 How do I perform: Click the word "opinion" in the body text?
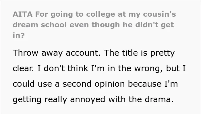(110, 84)
